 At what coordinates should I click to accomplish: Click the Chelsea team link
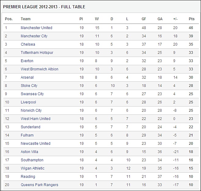pyautogui.click(x=28, y=44)
